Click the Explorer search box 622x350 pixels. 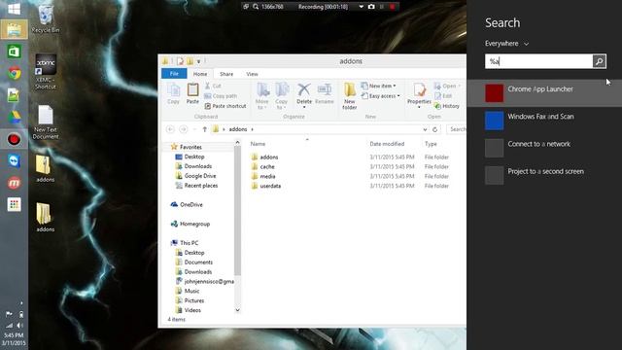[x=457, y=129]
